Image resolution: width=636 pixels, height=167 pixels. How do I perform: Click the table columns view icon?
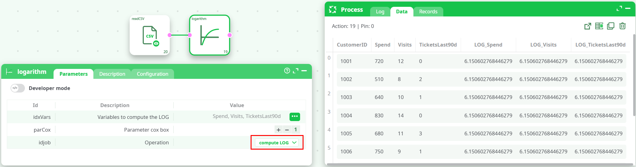(599, 26)
